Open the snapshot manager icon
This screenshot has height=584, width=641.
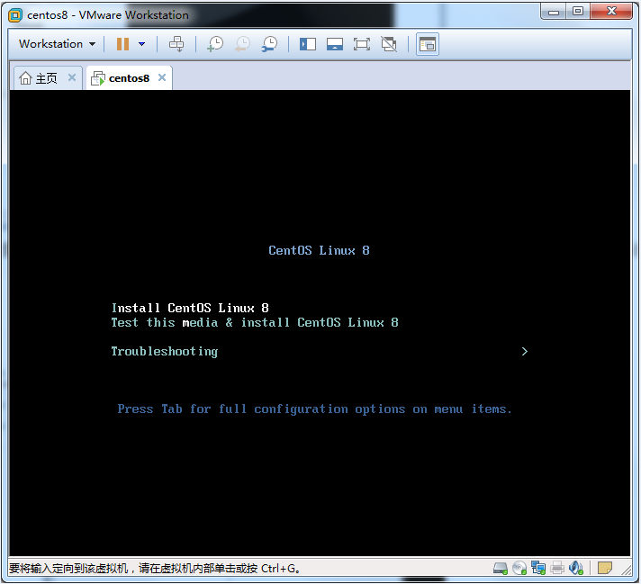coord(269,43)
